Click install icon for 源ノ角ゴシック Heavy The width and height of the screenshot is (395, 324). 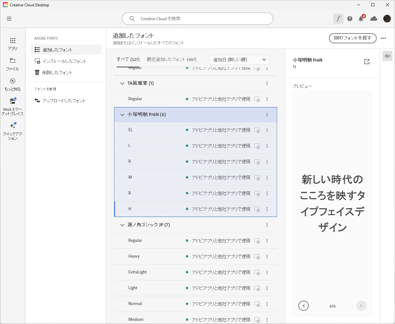click(x=257, y=257)
